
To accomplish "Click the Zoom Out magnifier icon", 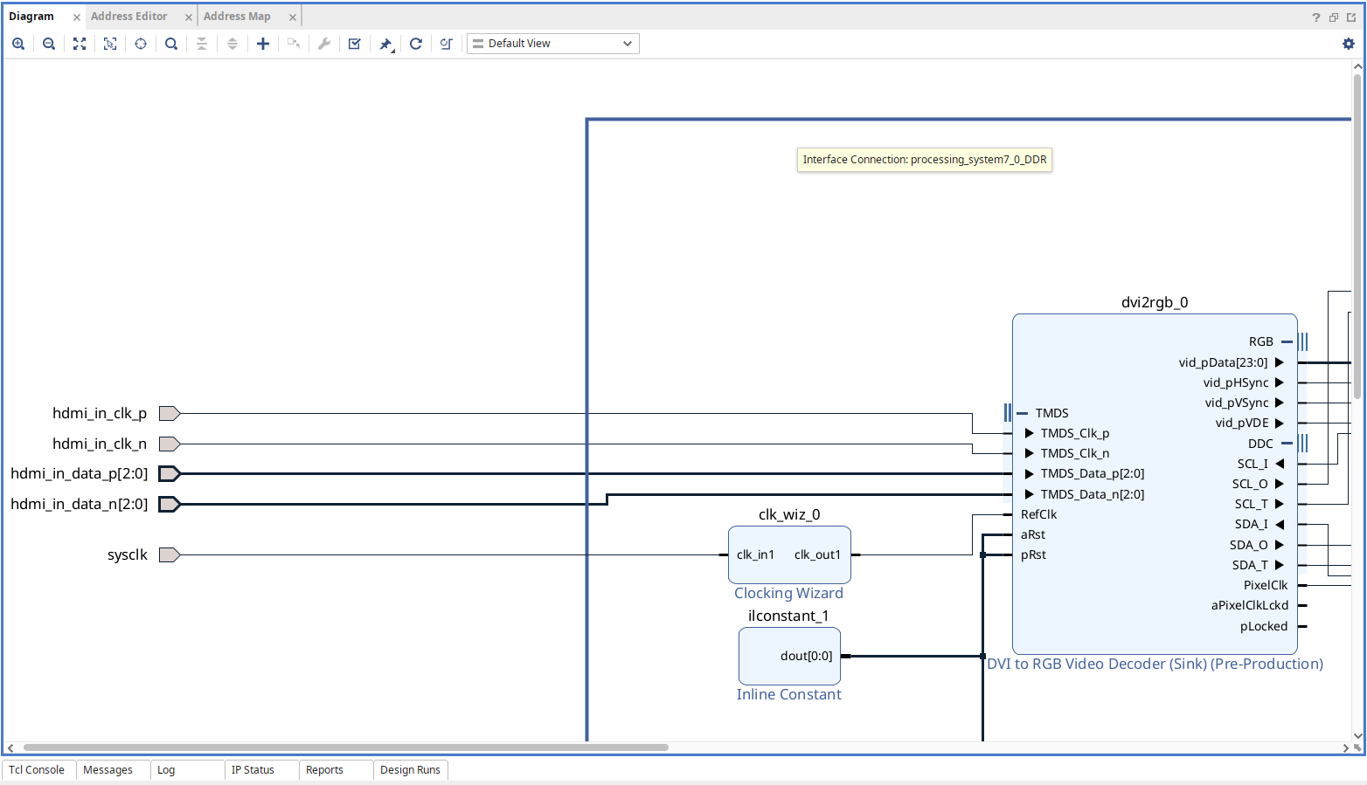I will pyautogui.click(x=49, y=44).
